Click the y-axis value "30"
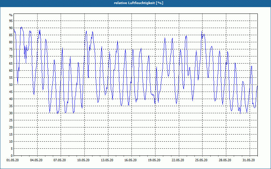This screenshot has height=169, width=271. pos(11,113)
